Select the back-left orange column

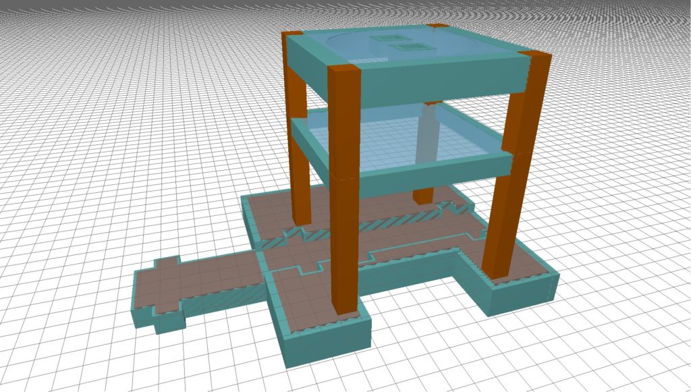[x=296, y=128]
